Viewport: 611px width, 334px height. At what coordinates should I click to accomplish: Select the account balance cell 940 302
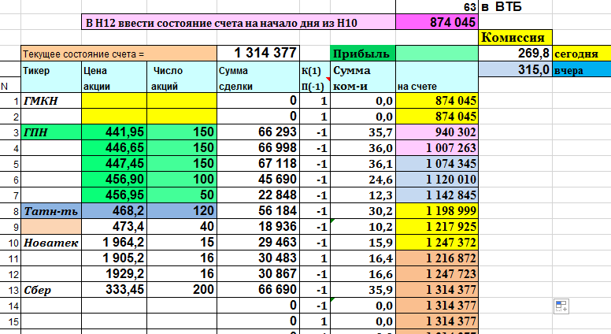click(437, 132)
